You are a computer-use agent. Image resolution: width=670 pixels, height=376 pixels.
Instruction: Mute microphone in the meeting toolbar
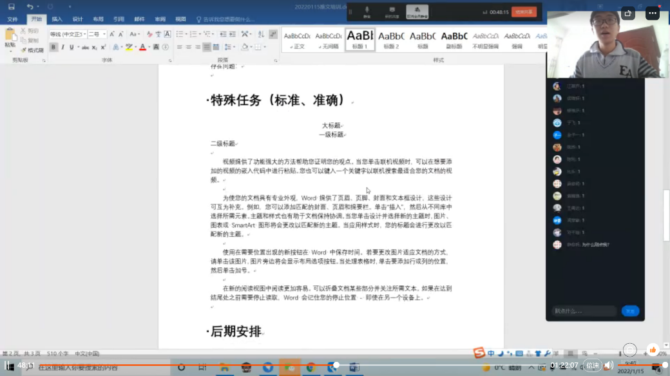pyautogui.click(x=367, y=11)
